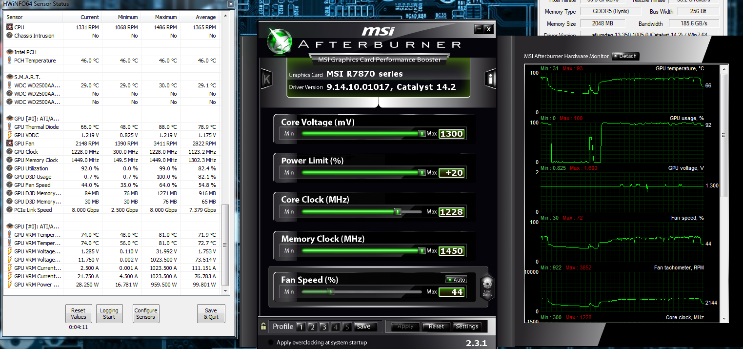
Task: Open Afterburner Settings
Action: (467, 327)
